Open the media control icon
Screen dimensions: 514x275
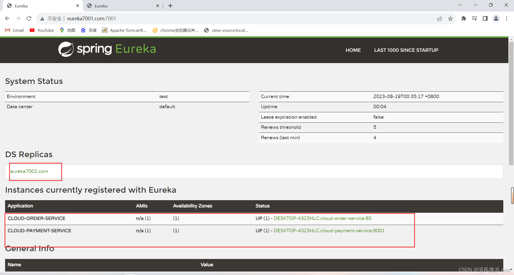pos(474,18)
